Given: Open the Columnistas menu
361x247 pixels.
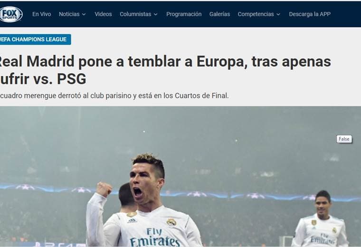Looking at the screenshot, I should pos(135,14).
